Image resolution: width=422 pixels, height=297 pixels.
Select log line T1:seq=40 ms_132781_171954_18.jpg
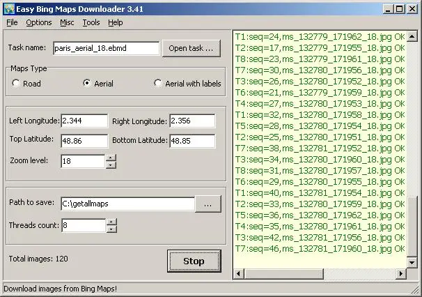pos(320,193)
